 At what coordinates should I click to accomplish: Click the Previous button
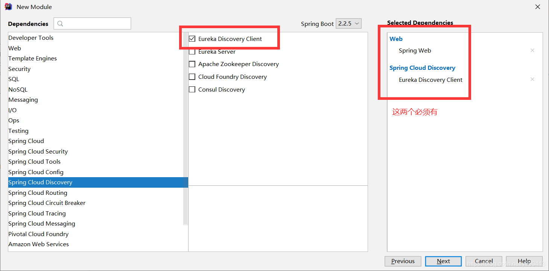click(x=403, y=261)
